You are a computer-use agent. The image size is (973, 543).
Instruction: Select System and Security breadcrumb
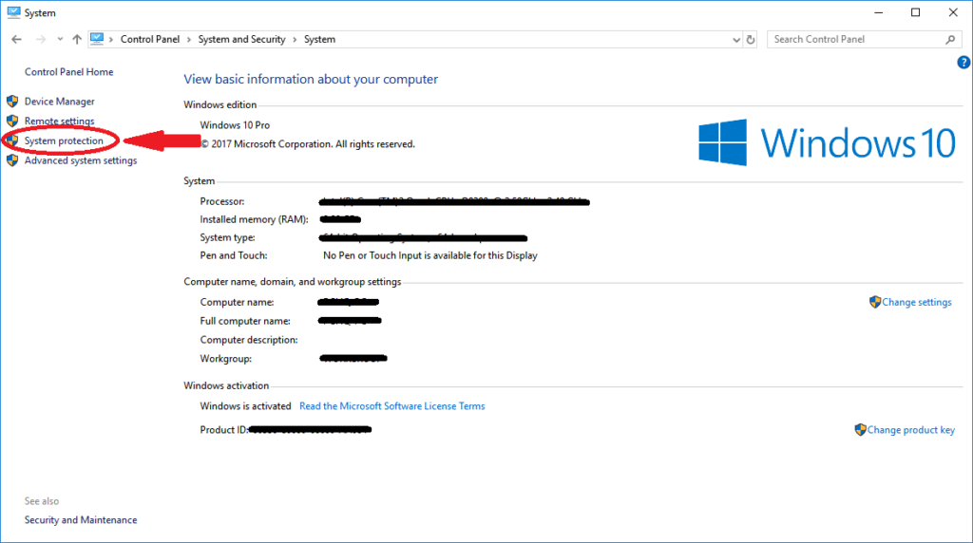tap(241, 40)
